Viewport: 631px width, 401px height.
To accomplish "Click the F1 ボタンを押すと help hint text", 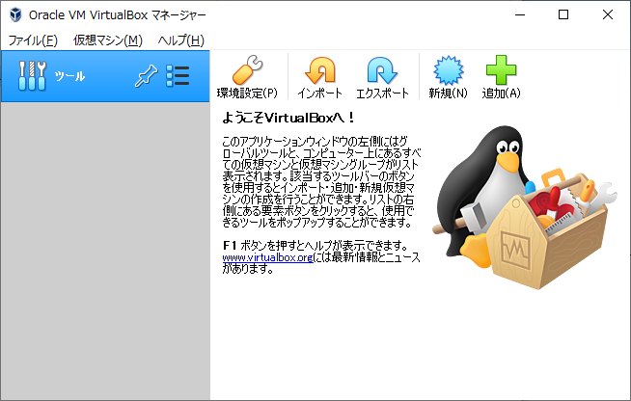I will pos(315,245).
